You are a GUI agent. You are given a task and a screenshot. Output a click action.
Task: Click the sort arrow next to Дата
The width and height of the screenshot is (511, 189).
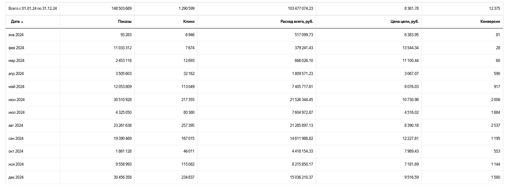click(x=22, y=22)
